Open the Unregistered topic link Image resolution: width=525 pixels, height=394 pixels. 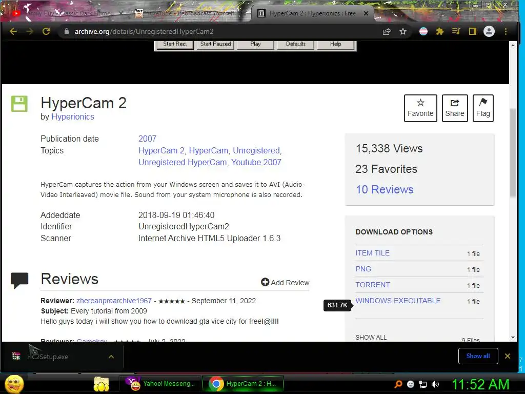(x=256, y=150)
